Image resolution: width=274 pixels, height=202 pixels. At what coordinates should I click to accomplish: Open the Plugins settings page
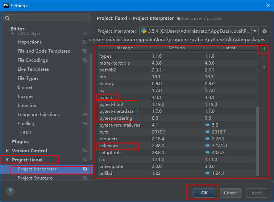(20, 142)
